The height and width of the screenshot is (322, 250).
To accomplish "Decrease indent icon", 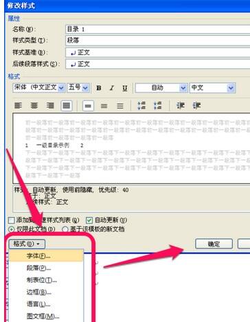I will point(181,105).
